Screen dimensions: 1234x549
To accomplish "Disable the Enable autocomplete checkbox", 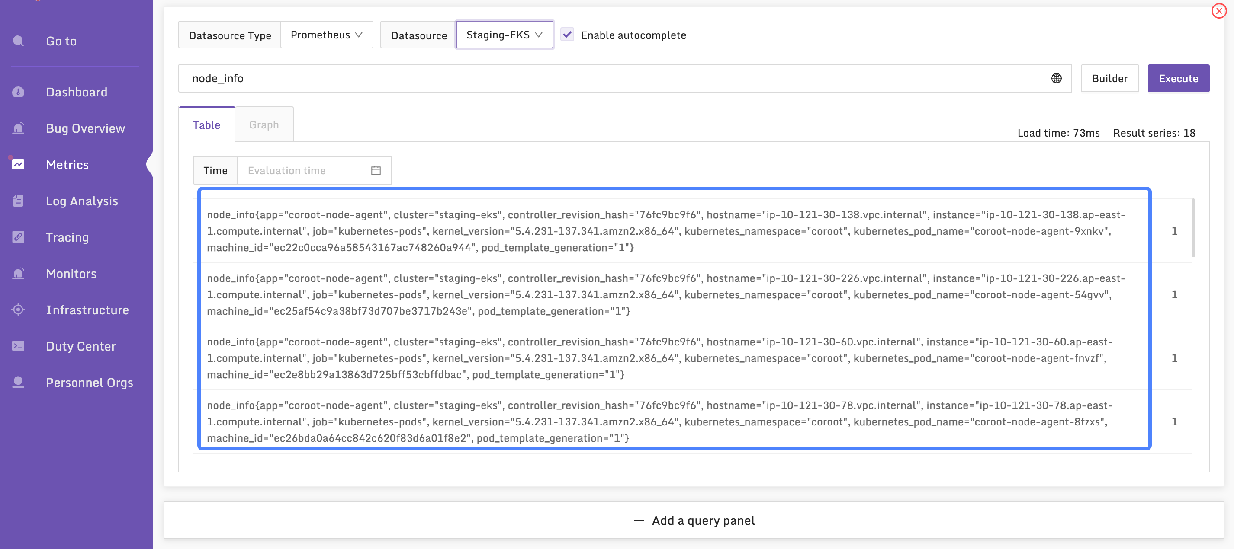I will click(567, 35).
